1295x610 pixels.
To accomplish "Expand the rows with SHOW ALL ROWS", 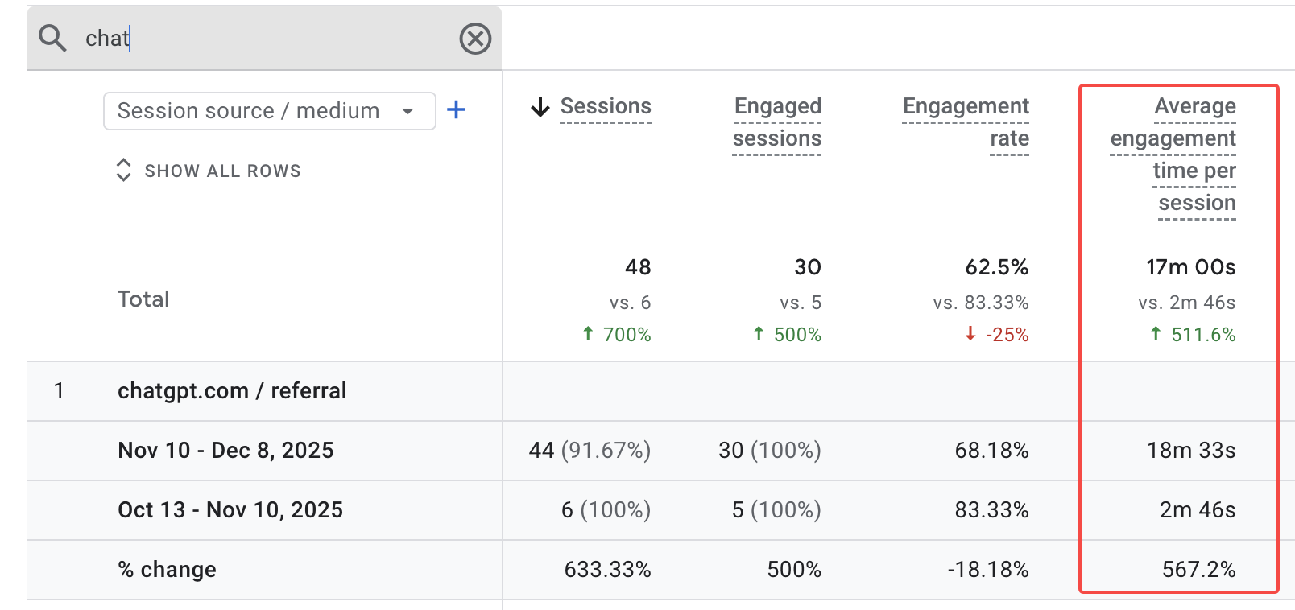I will [223, 170].
